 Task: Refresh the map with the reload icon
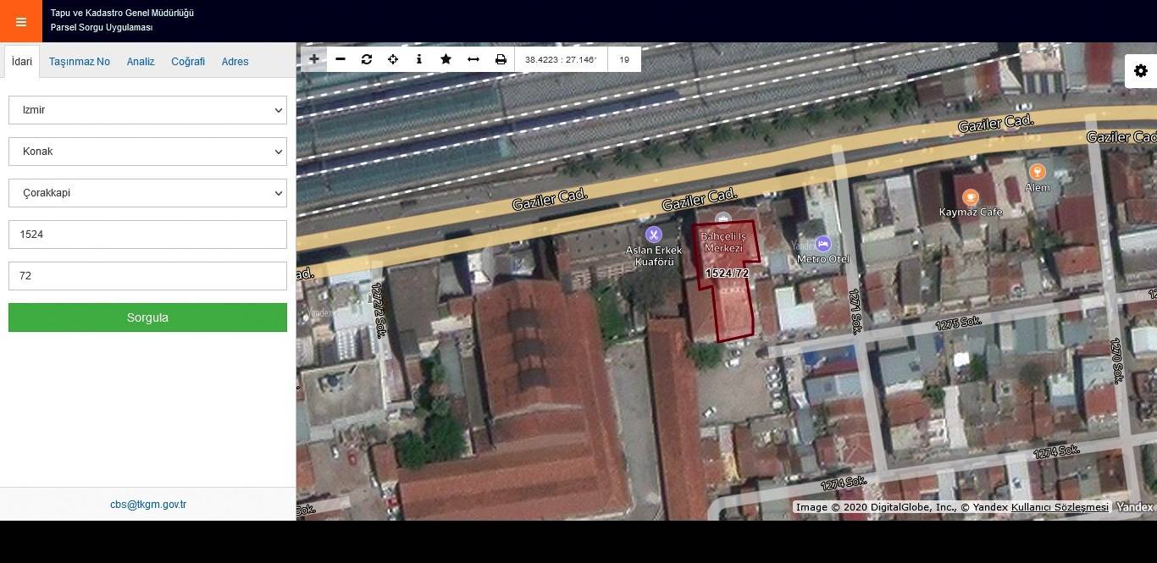367,59
